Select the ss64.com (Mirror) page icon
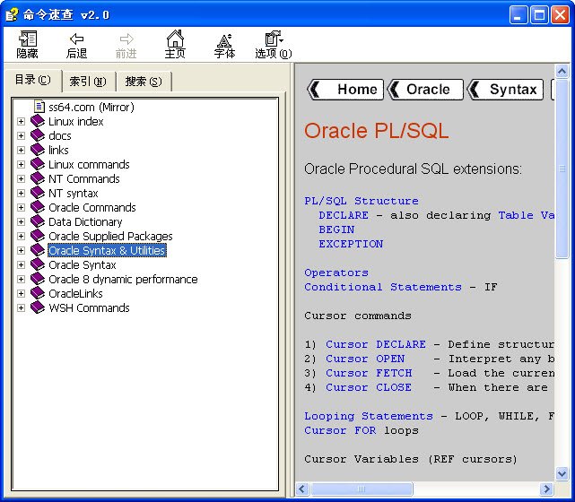Viewport: 575px width, 502px height. [39, 108]
